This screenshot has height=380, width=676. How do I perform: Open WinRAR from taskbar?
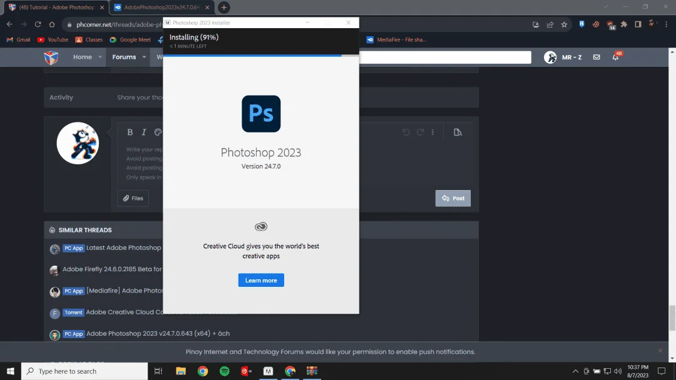pos(312,371)
